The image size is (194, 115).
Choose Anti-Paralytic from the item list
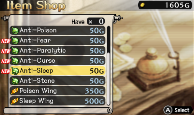click(57, 51)
